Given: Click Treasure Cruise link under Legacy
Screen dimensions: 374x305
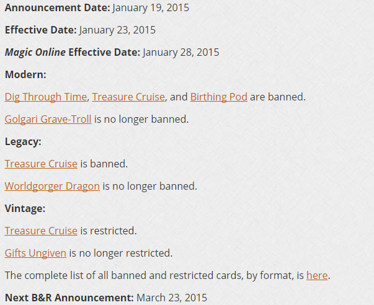Looking at the screenshot, I should 41,164.
